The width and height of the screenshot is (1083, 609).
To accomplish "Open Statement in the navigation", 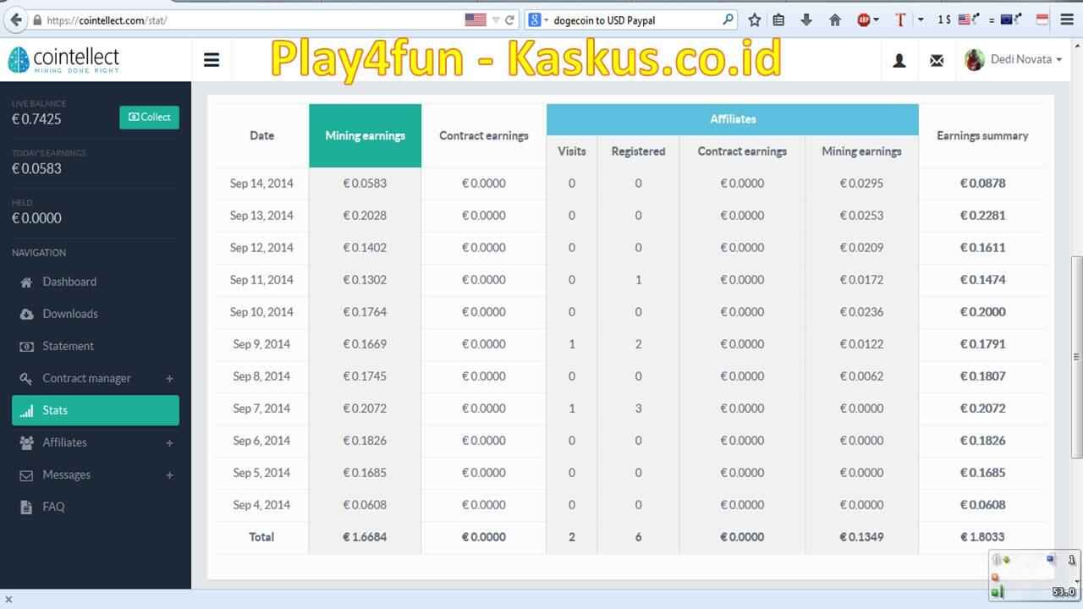I will point(68,346).
